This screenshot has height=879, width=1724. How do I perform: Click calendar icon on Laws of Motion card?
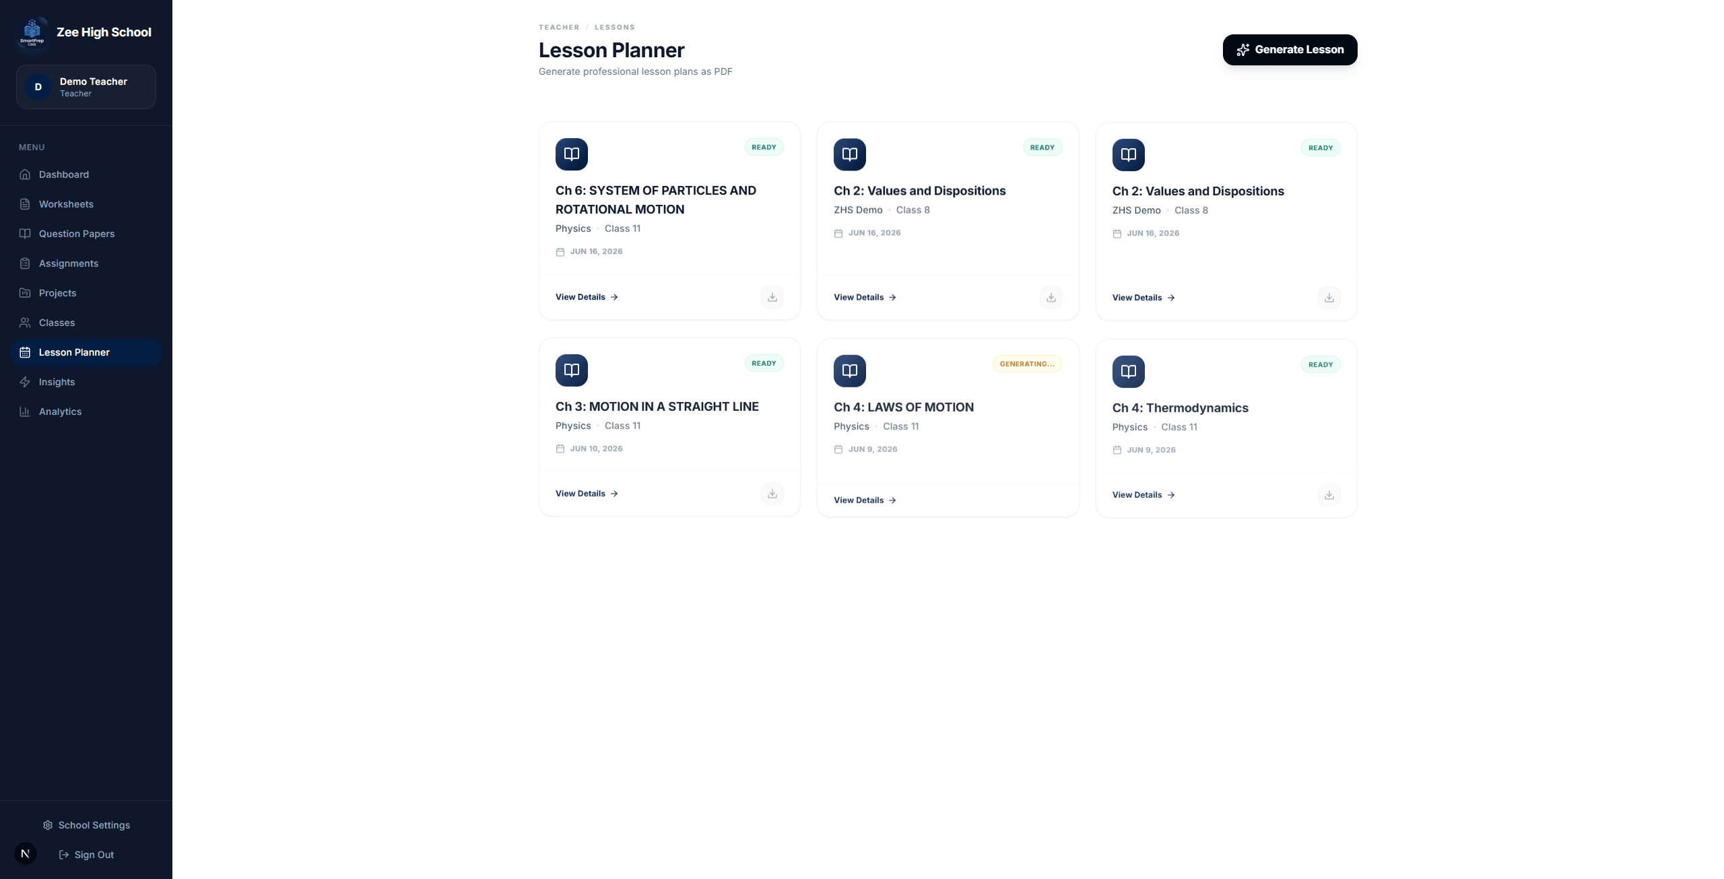838,449
